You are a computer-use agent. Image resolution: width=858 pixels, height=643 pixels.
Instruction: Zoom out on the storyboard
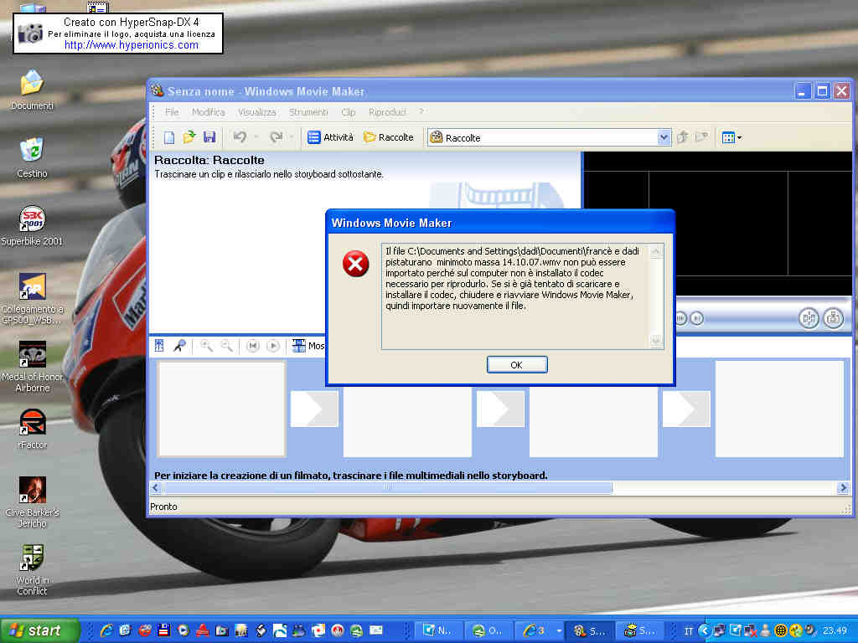[226, 346]
